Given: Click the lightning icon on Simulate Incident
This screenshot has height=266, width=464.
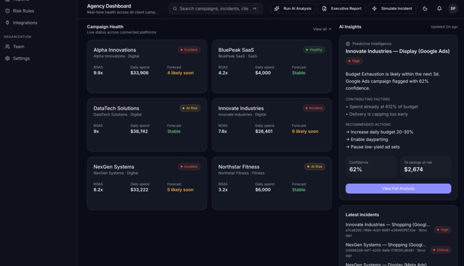Looking at the screenshot, I should pos(374,9).
